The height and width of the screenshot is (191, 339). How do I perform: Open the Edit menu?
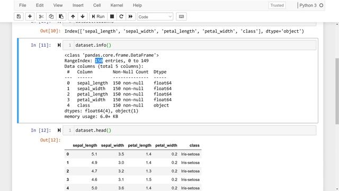(40, 5)
